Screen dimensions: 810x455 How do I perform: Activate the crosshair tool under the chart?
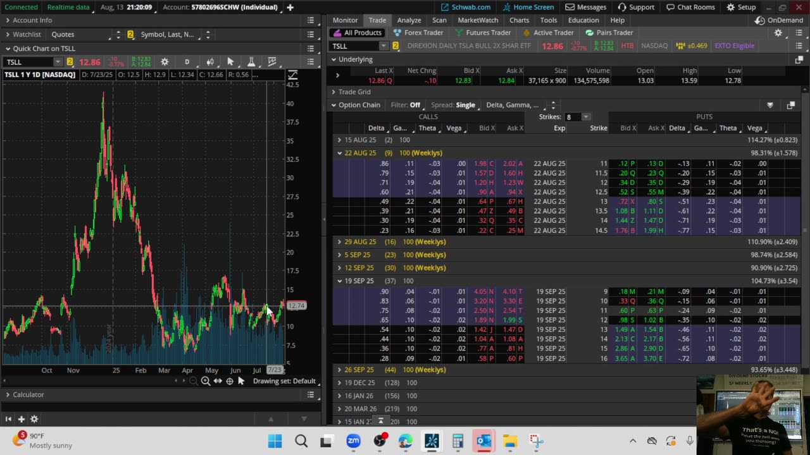[x=230, y=381]
